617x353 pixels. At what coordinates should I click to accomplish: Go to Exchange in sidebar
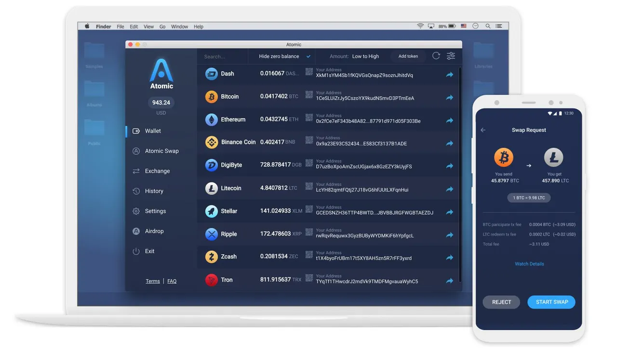click(x=151, y=171)
